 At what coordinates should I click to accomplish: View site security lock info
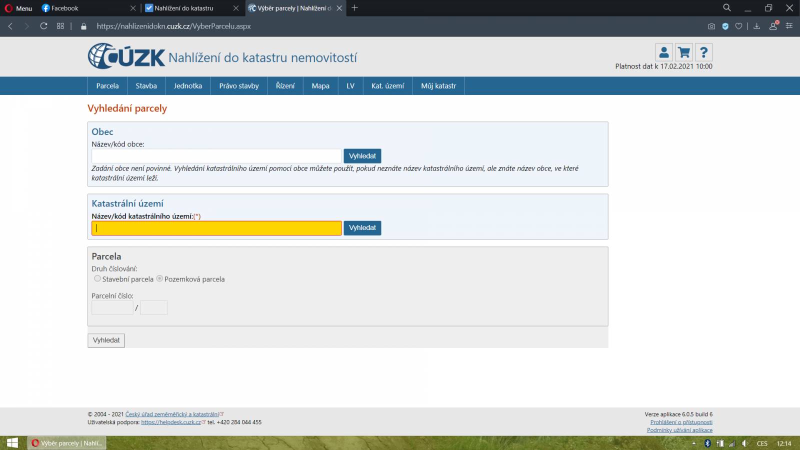point(84,26)
